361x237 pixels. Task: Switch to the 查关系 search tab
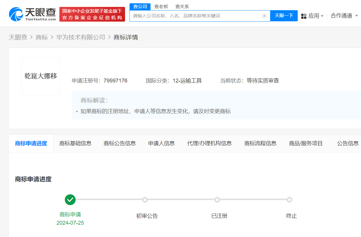[182, 6]
